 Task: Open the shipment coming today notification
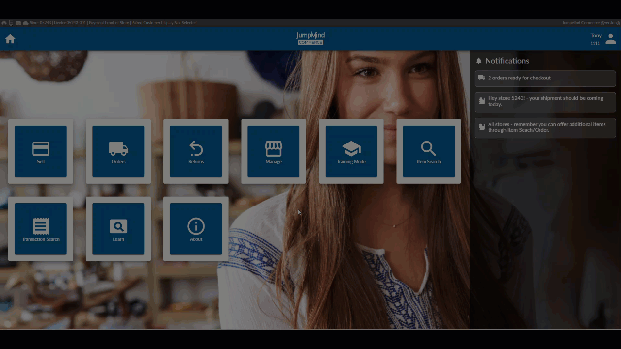[x=545, y=101]
